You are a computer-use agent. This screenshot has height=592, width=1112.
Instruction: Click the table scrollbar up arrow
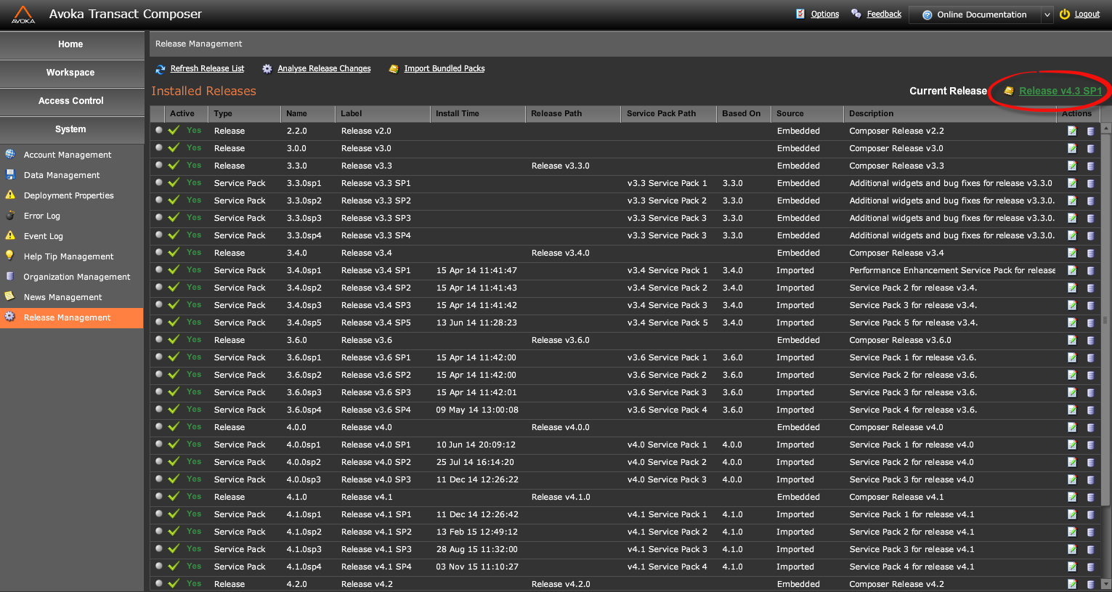1106,128
